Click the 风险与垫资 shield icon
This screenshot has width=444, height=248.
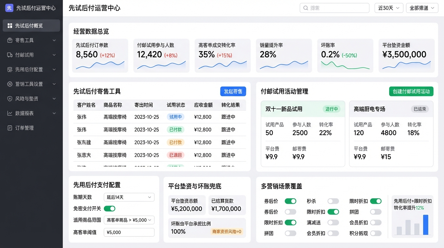(10, 98)
